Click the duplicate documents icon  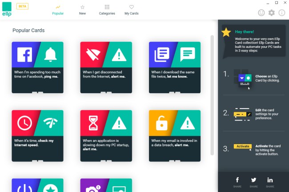(162, 55)
